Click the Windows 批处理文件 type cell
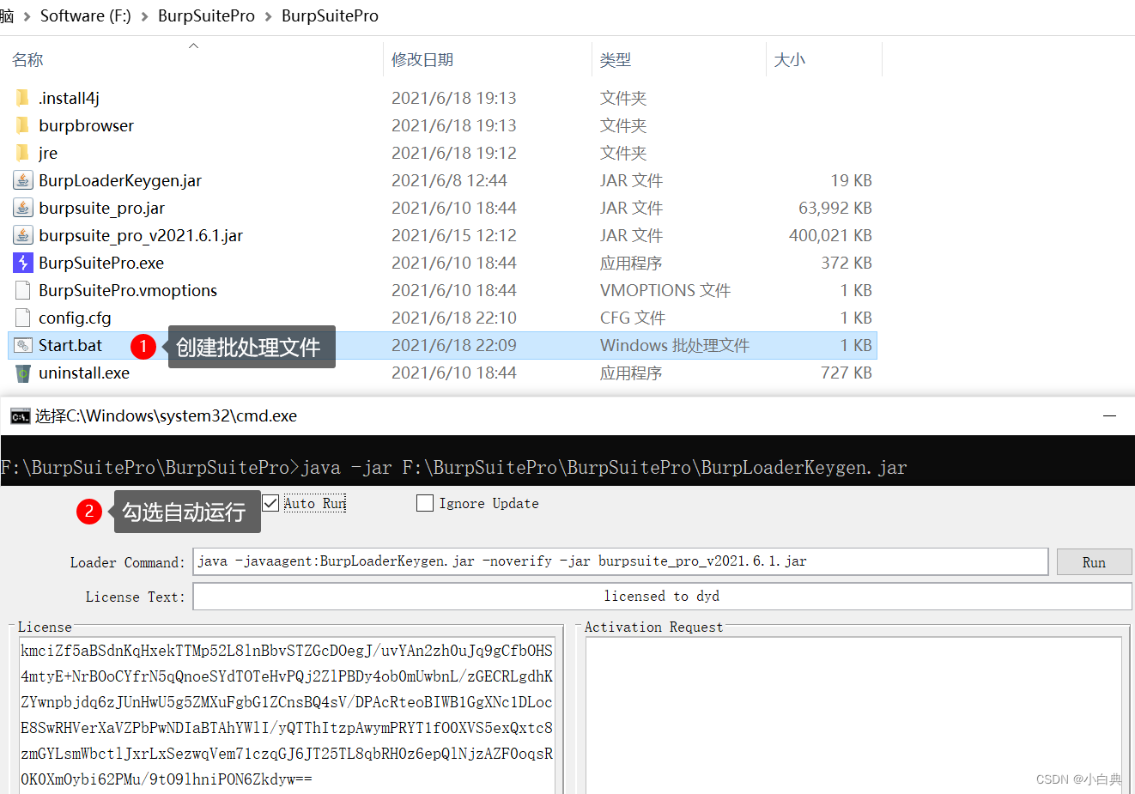The image size is (1135, 794). coord(675,345)
